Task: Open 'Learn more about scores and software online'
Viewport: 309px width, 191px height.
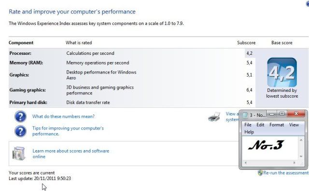Action: point(71,153)
